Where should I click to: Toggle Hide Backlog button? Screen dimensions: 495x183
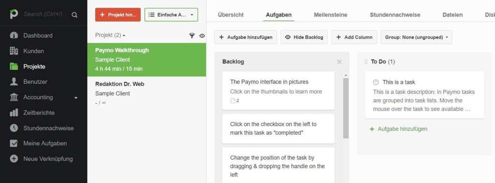click(304, 37)
